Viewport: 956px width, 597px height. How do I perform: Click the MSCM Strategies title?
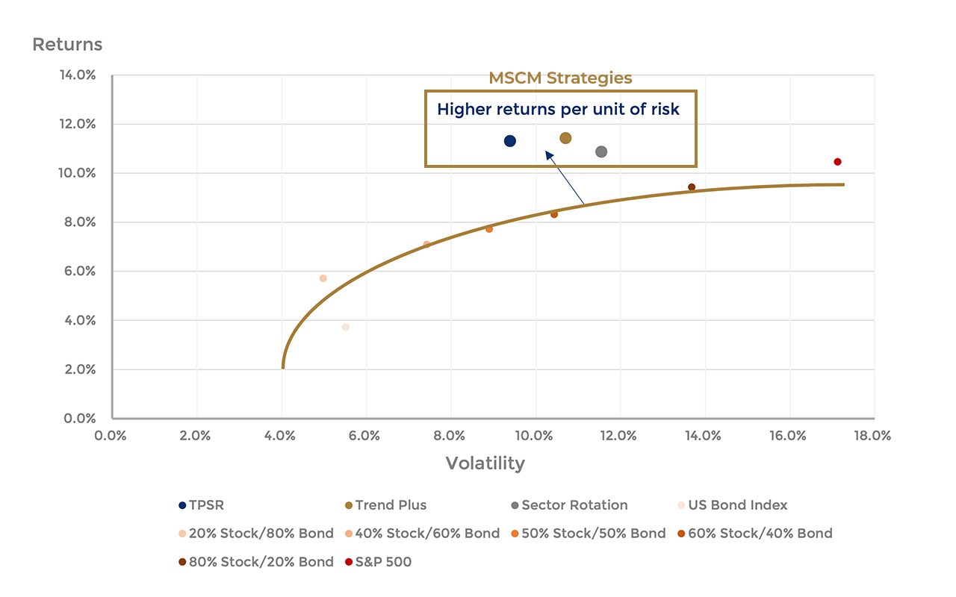pyautogui.click(x=560, y=78)
